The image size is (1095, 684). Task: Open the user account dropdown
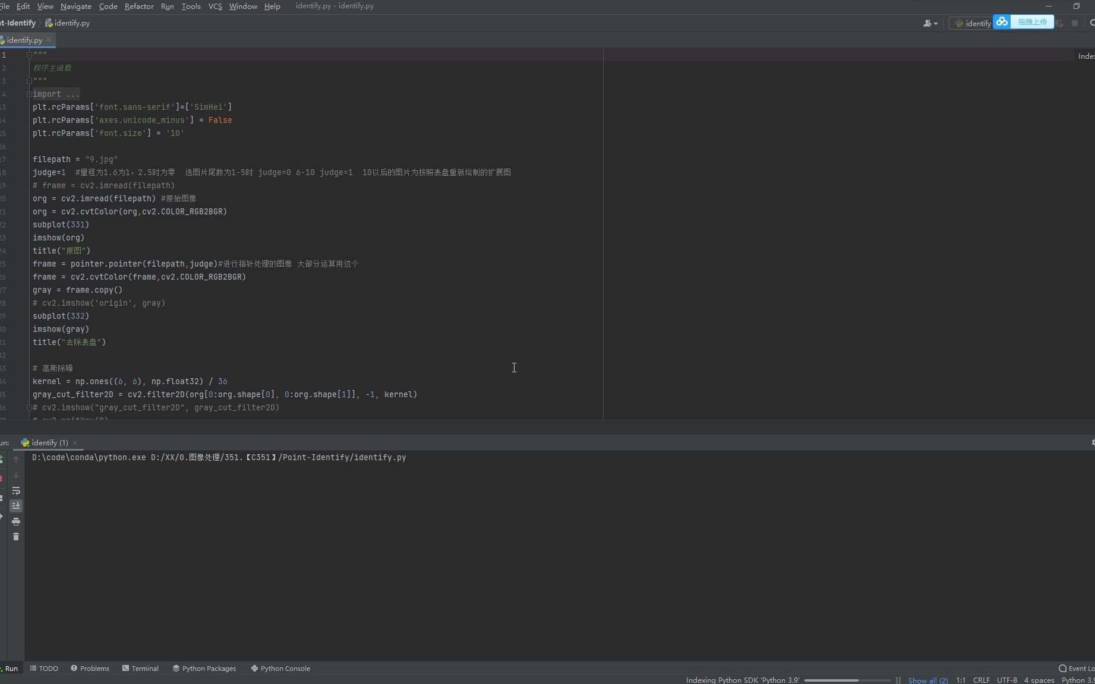(930, 23)
